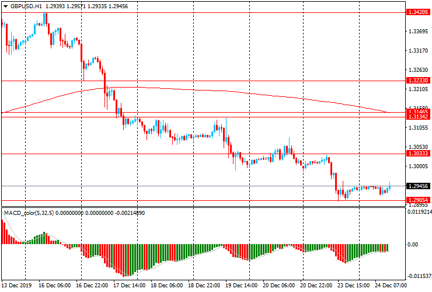
Task: Click the 13 Dec 2019 time axis label
Action: [x=16, y=286]
